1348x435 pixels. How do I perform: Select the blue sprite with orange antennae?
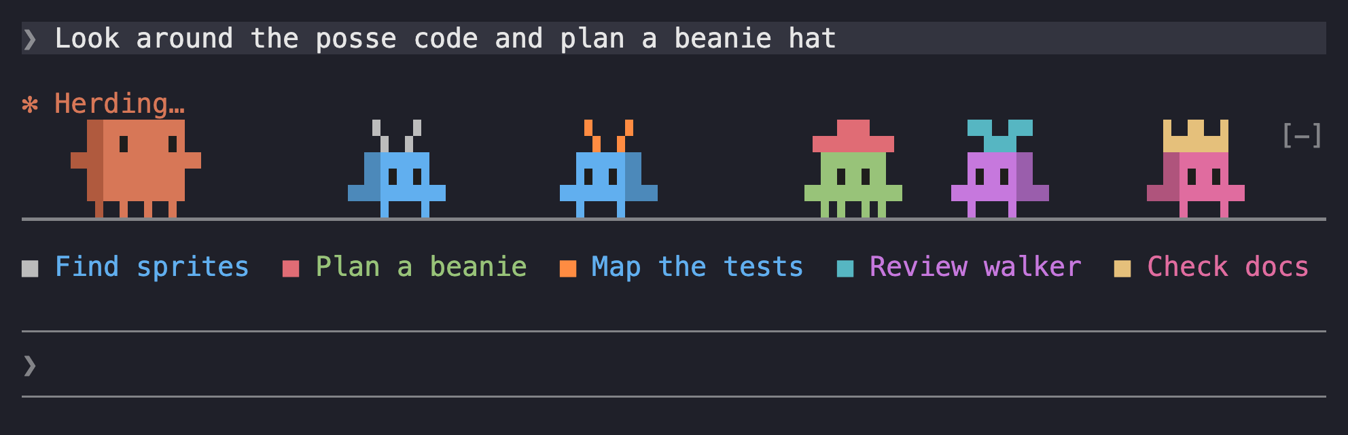tap(609, 169)
